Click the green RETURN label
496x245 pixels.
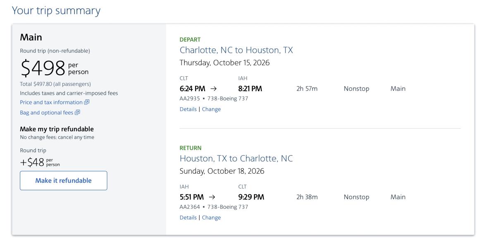[191, 148]
